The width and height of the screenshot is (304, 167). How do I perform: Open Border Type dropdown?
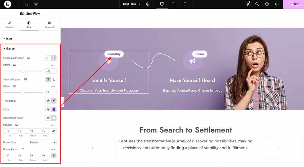coord(43,143)
